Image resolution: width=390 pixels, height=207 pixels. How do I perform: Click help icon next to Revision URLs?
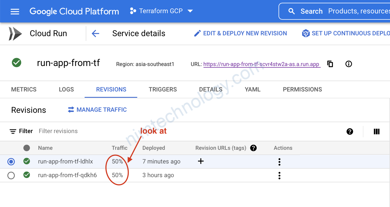coord(253,148)
